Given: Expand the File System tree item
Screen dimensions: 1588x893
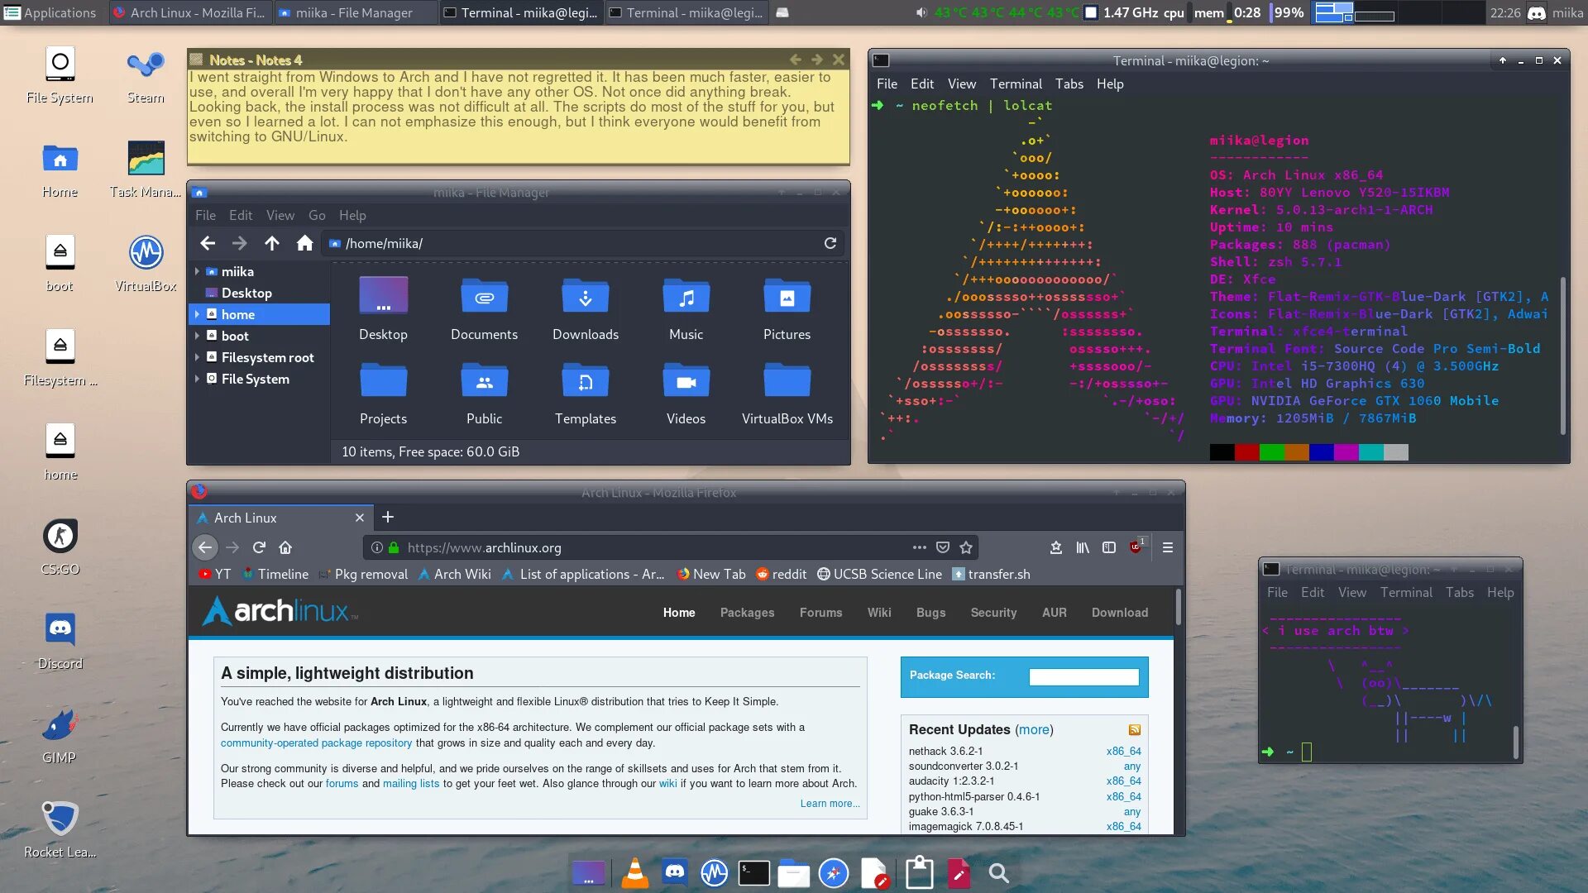Looking at the screenshot, I should pyautogui.click(x=197, y=379).
